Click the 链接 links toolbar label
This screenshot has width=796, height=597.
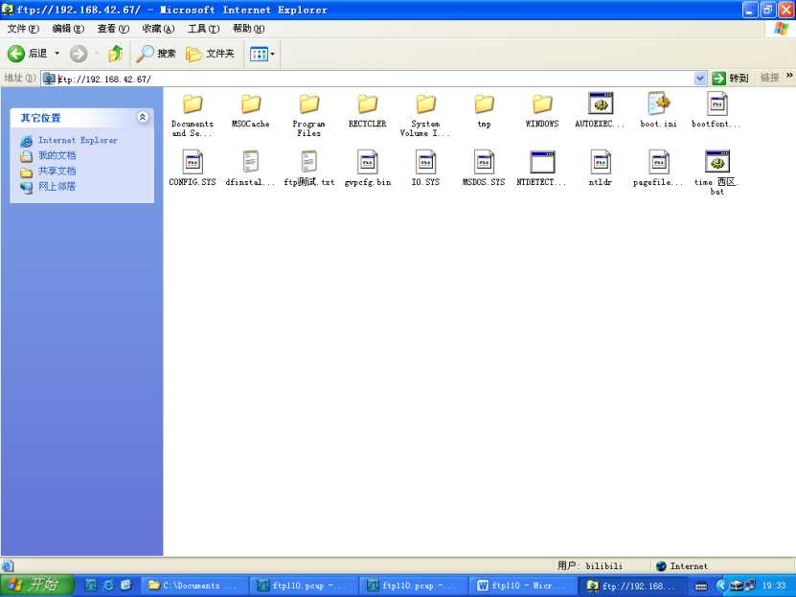[769, 78]
